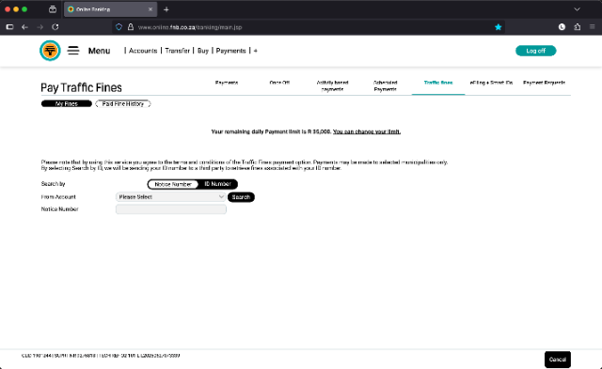This screenshot has height=369, width=602.
Task: Open Transfer in top navigation
Action: click(x=178, y=51)
